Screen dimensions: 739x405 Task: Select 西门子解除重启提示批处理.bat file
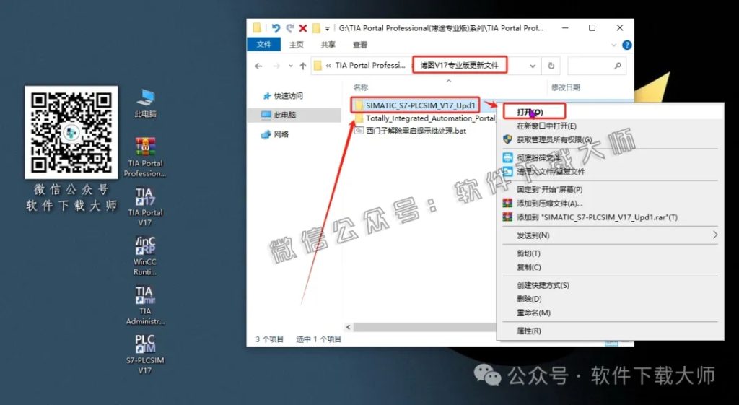pyautogui.click(x=416, y=131)
